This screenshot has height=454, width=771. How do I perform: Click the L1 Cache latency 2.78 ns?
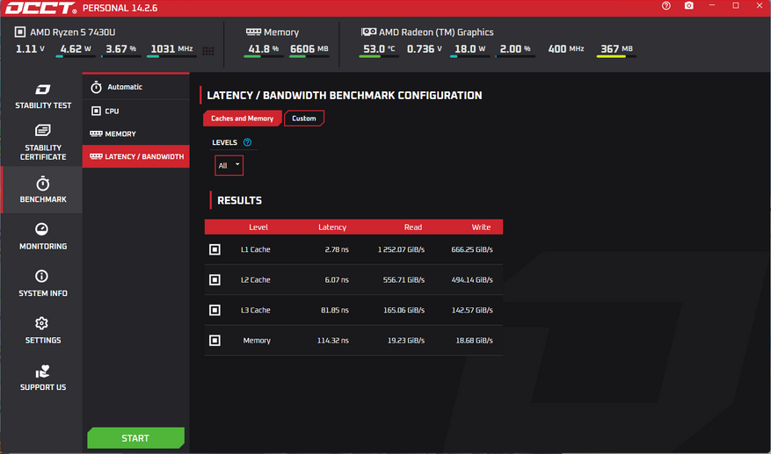(x=337, y=249)
